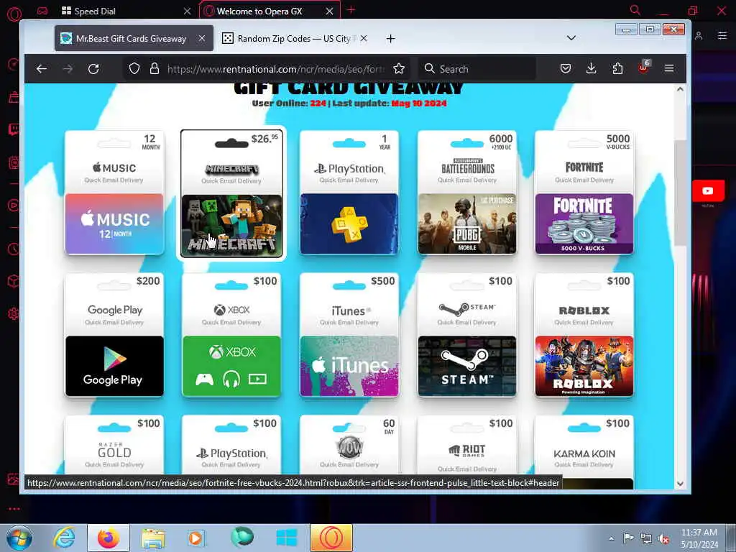Screen dimensions: 736x552
Task: Open the Firefox hamburger application menu
Action: (669, 68)
